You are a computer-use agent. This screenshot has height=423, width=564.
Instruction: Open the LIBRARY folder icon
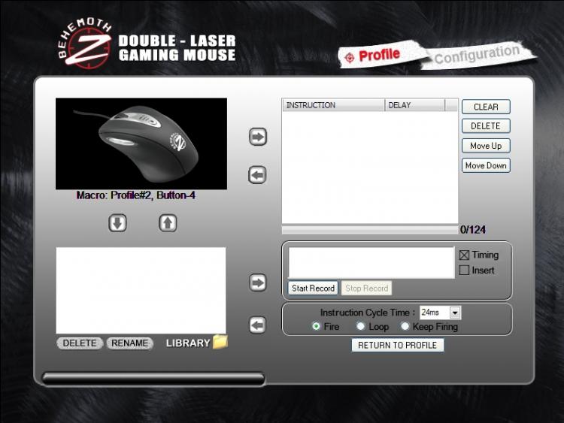tap(220, 342)
